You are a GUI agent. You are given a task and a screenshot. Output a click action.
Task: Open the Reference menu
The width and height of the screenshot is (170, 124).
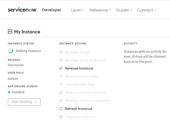tap(100, 10)
